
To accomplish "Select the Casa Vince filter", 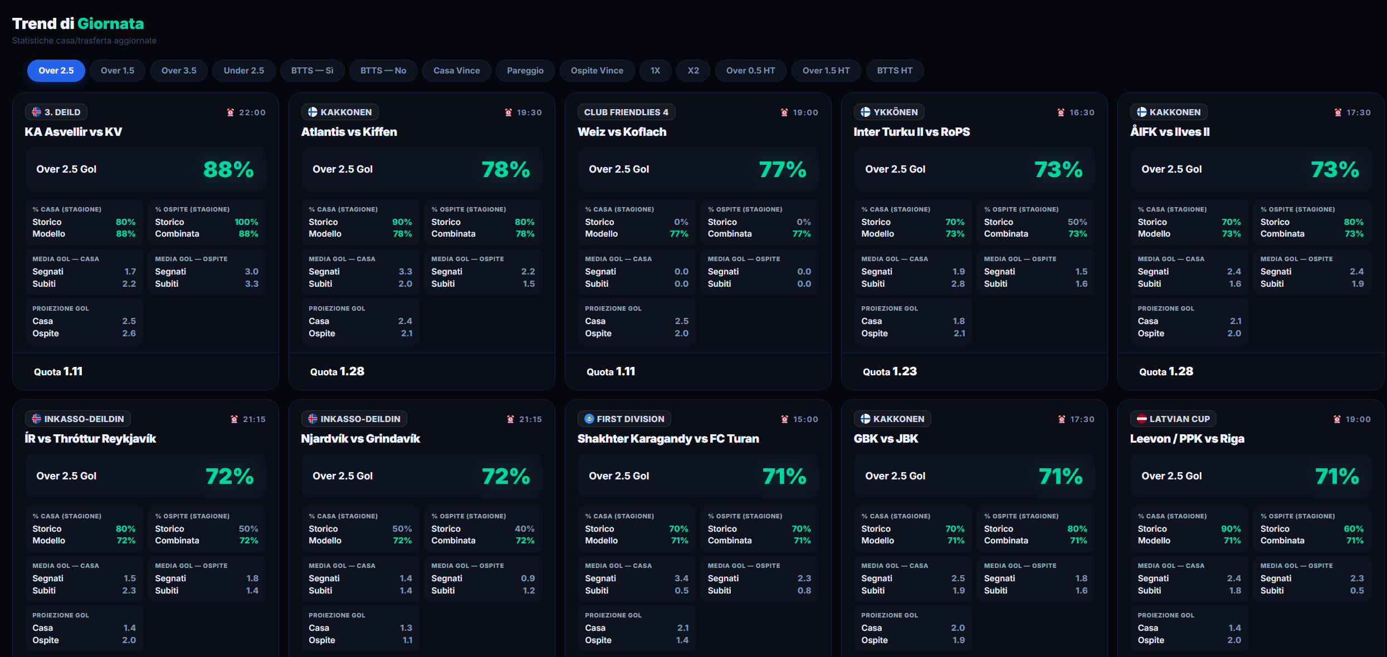I will pyautogui.click(x=457, y=71).
